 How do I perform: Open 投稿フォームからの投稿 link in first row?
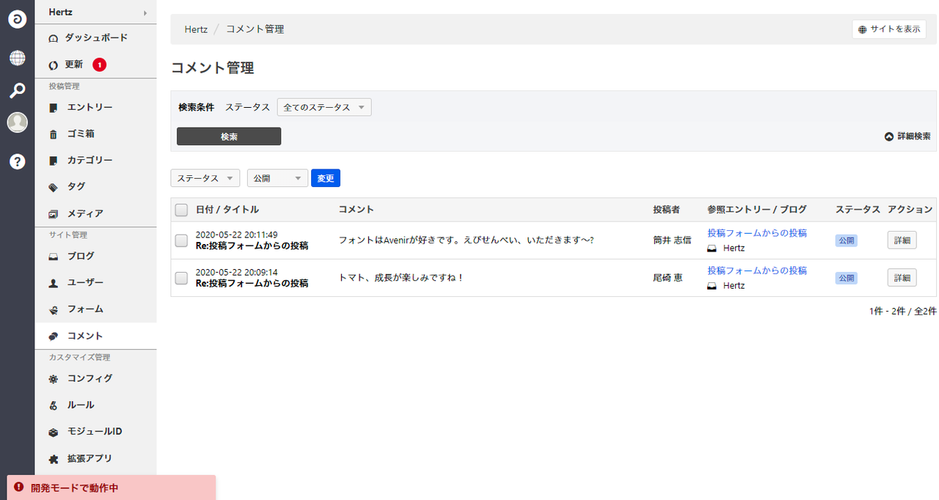[x=756, y=233]
